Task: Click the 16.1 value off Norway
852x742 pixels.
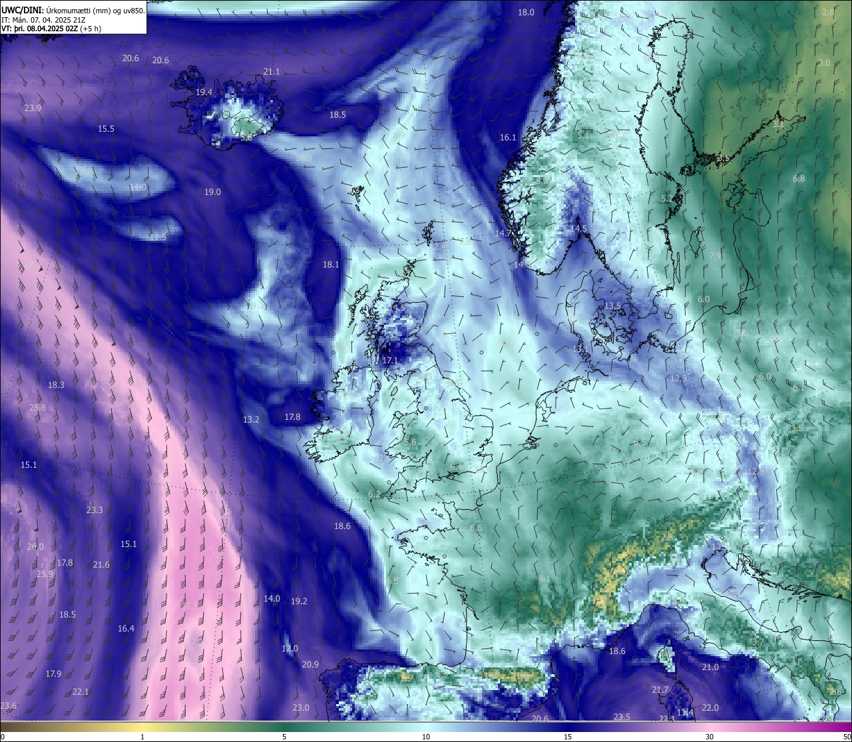Action: (508, 137)
